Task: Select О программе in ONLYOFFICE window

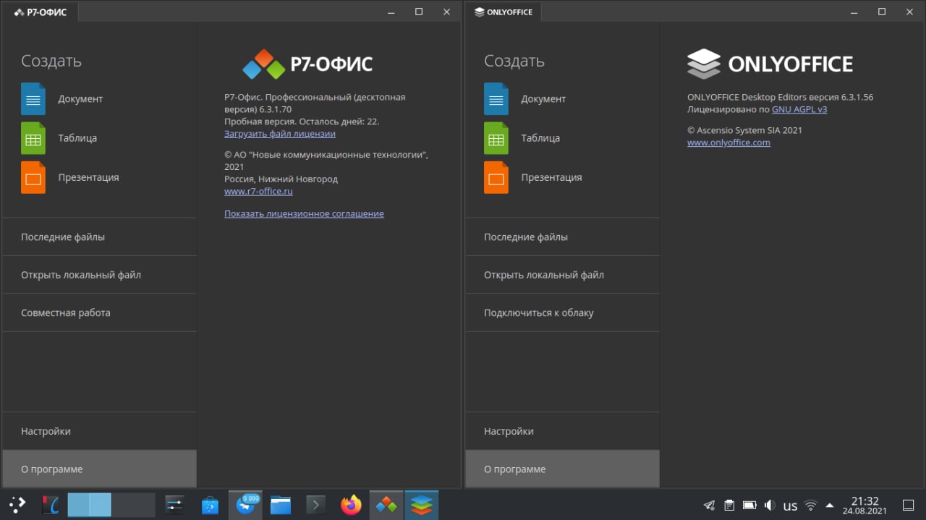Action: (x=563, y=469)
